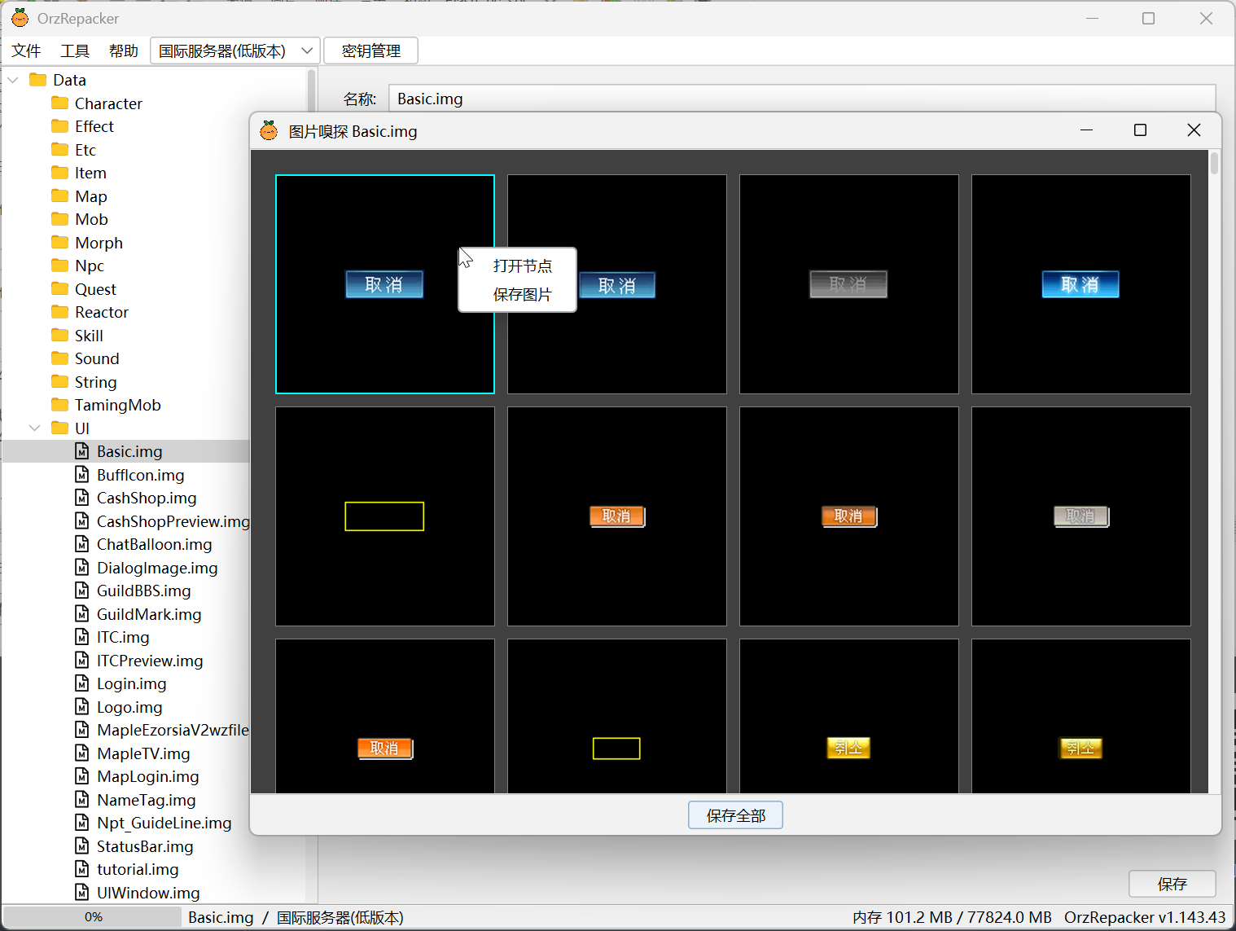The height and width of the screenshot is (931, 1236).
Task: Click the bright blue 取消 thumbnail
Action: click(x=1080, y=284)
